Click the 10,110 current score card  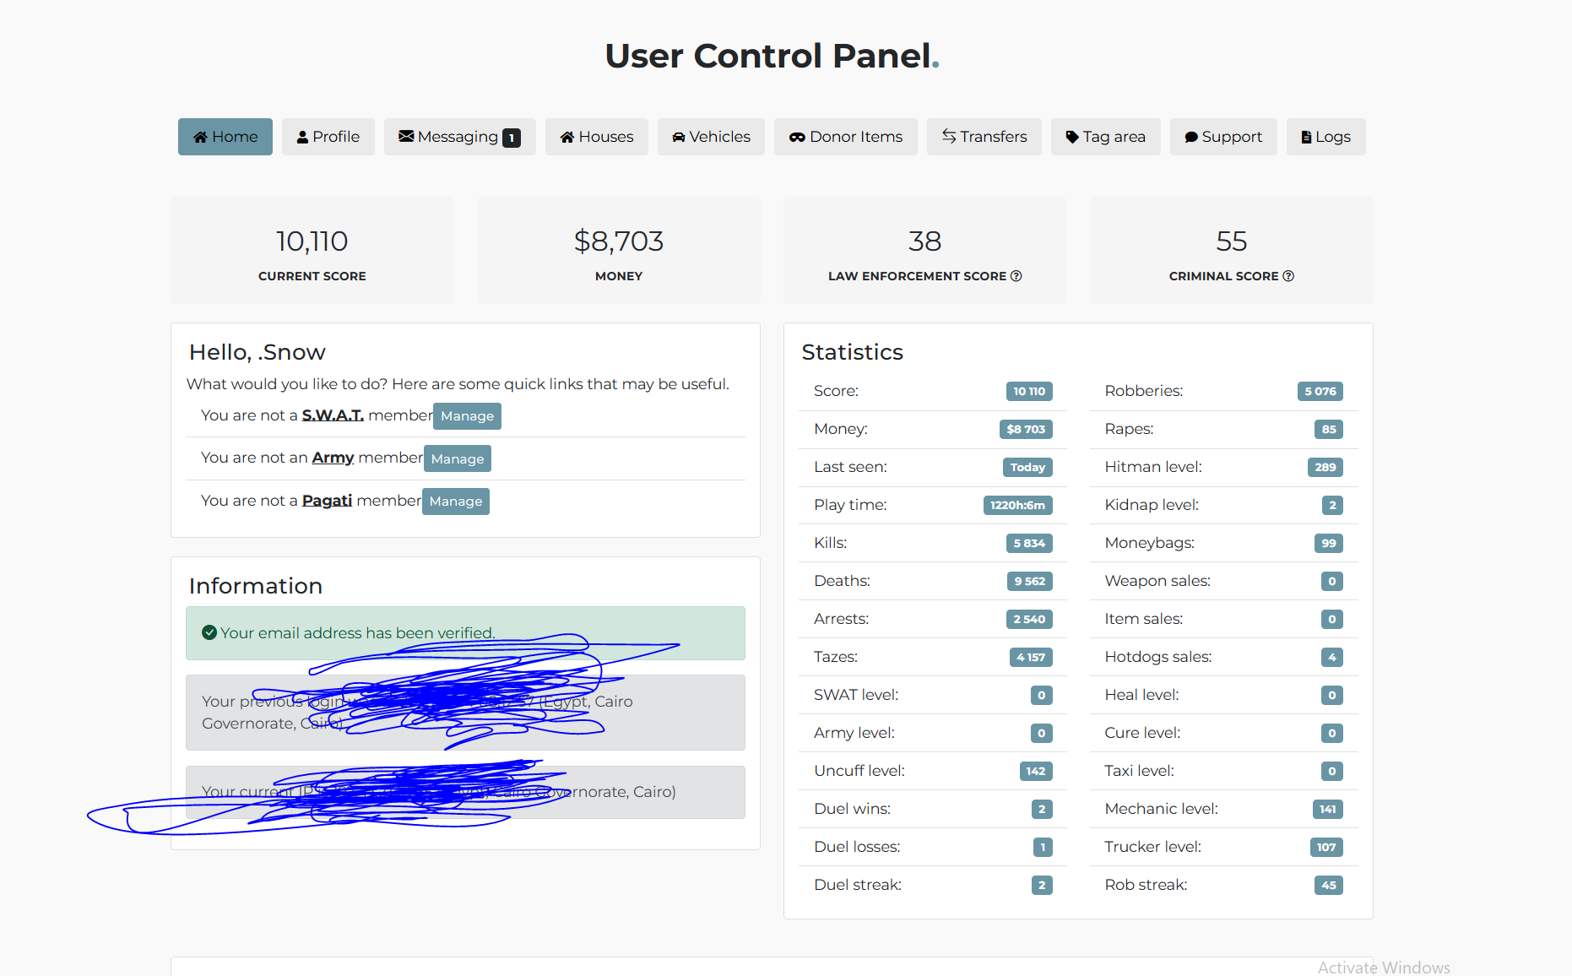tap(312, 251)
